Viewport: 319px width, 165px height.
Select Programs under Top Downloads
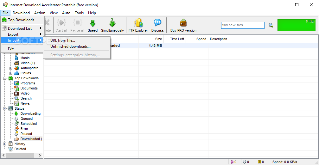click(x=28, y=83)
